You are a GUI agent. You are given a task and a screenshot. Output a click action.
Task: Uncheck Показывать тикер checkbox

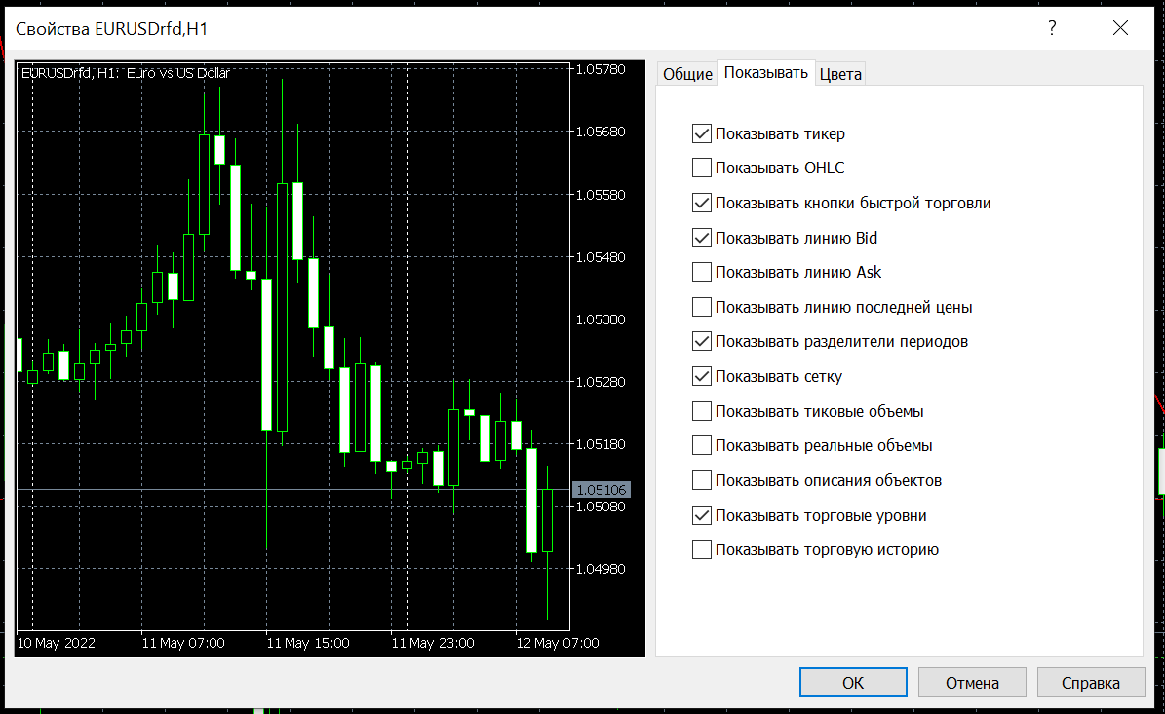(701, 133)
